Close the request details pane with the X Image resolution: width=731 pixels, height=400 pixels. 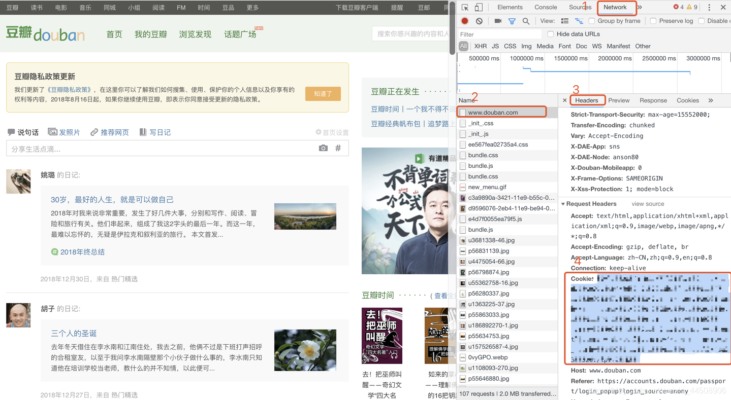coord(564,100)
